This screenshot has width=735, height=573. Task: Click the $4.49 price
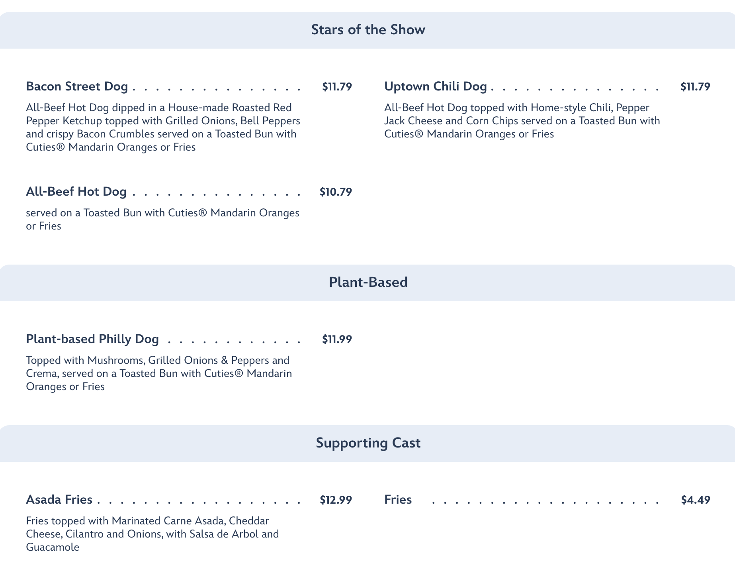(696, 499)
